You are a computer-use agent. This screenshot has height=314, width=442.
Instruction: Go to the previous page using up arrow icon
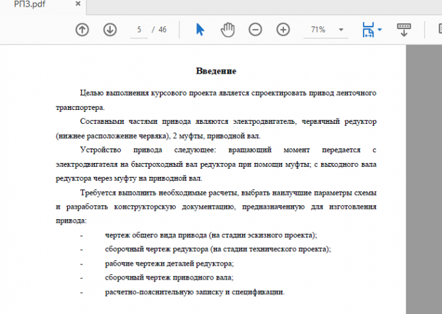(x=82, y=30)
